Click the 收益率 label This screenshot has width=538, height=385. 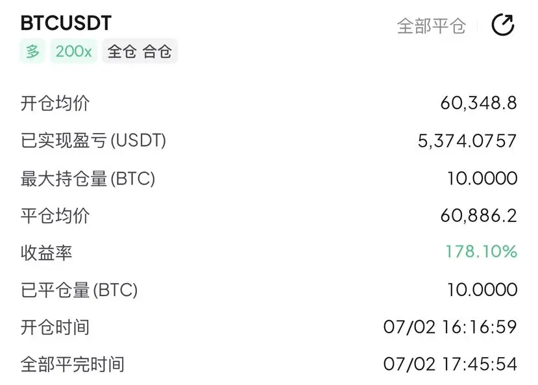tap(46, 253)
